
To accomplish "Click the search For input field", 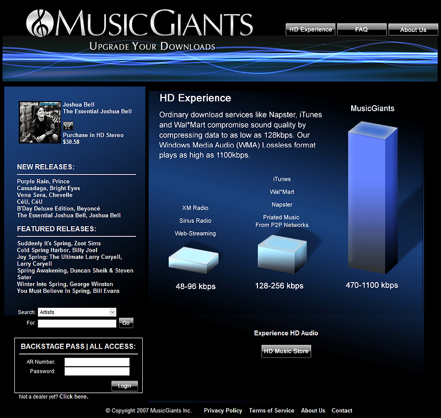I will (77, 323).
